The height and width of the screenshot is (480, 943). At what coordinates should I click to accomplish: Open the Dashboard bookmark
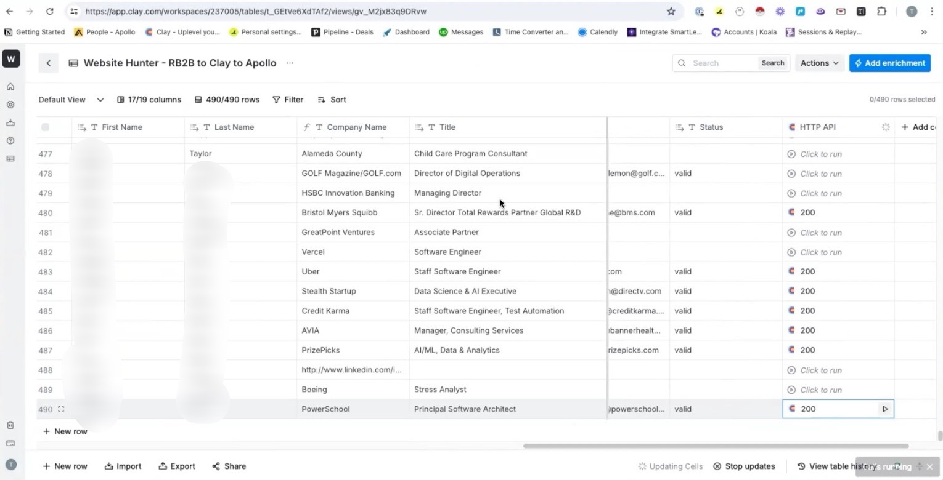(406, 32)
